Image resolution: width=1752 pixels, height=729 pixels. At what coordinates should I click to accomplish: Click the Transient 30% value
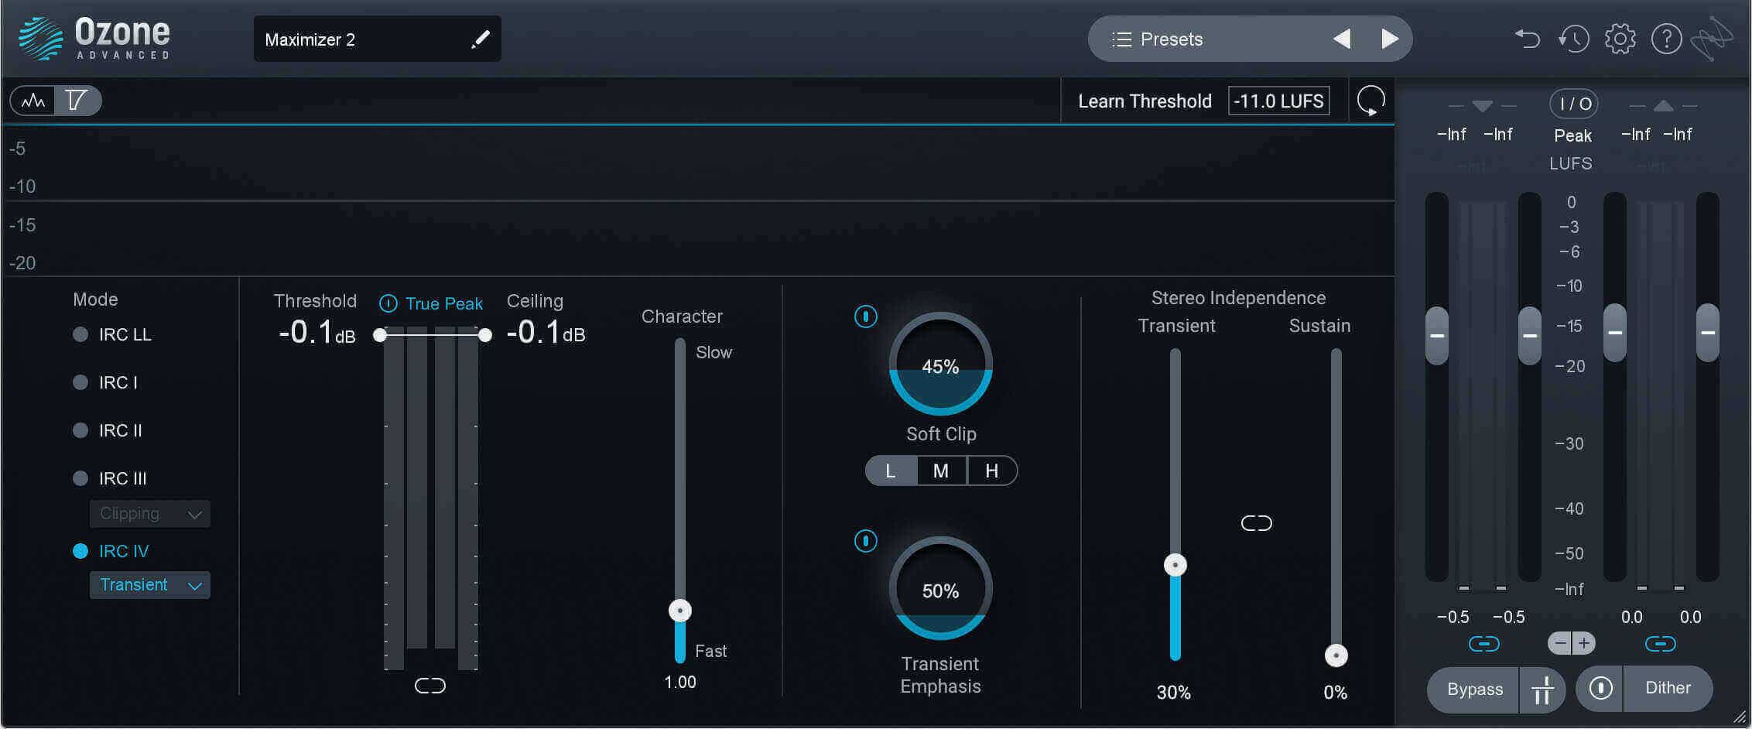tap(1173, 693)
